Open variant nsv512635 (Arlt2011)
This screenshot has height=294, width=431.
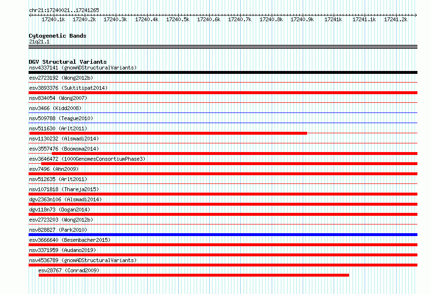tap(58, 179)
